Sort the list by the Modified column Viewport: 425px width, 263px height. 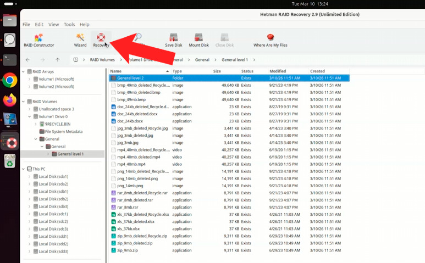pyautogui.click(x=288, y=71)
